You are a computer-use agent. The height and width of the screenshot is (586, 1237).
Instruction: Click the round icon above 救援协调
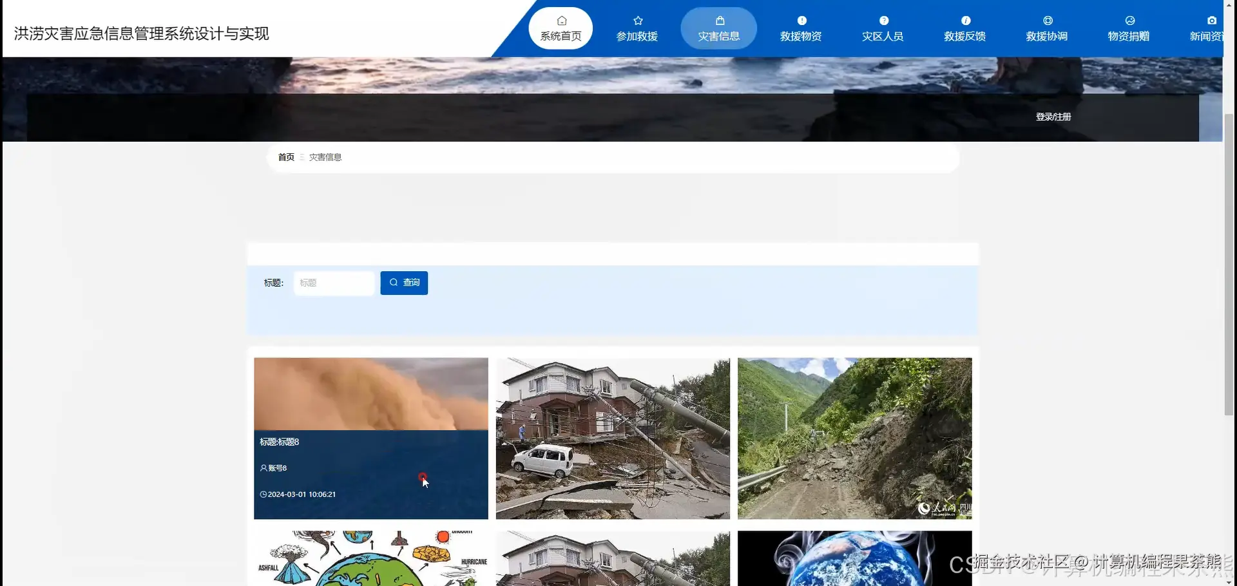click(x=1048, y=21)
